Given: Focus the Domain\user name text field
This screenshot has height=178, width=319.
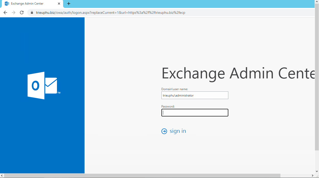Looking at the screenshot, I should 195,96.
